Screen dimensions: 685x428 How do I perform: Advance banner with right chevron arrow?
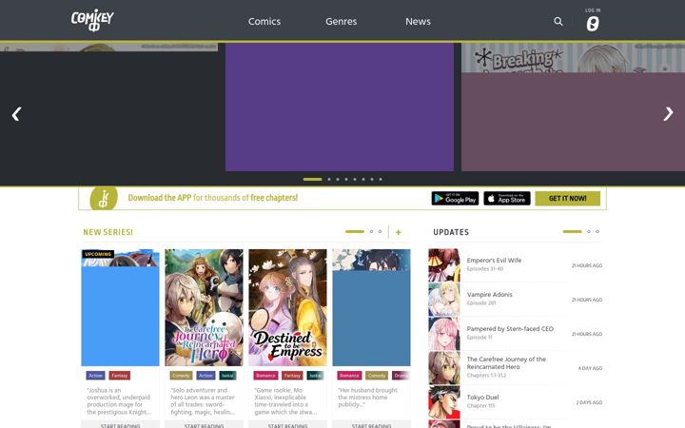pos(669,114)
